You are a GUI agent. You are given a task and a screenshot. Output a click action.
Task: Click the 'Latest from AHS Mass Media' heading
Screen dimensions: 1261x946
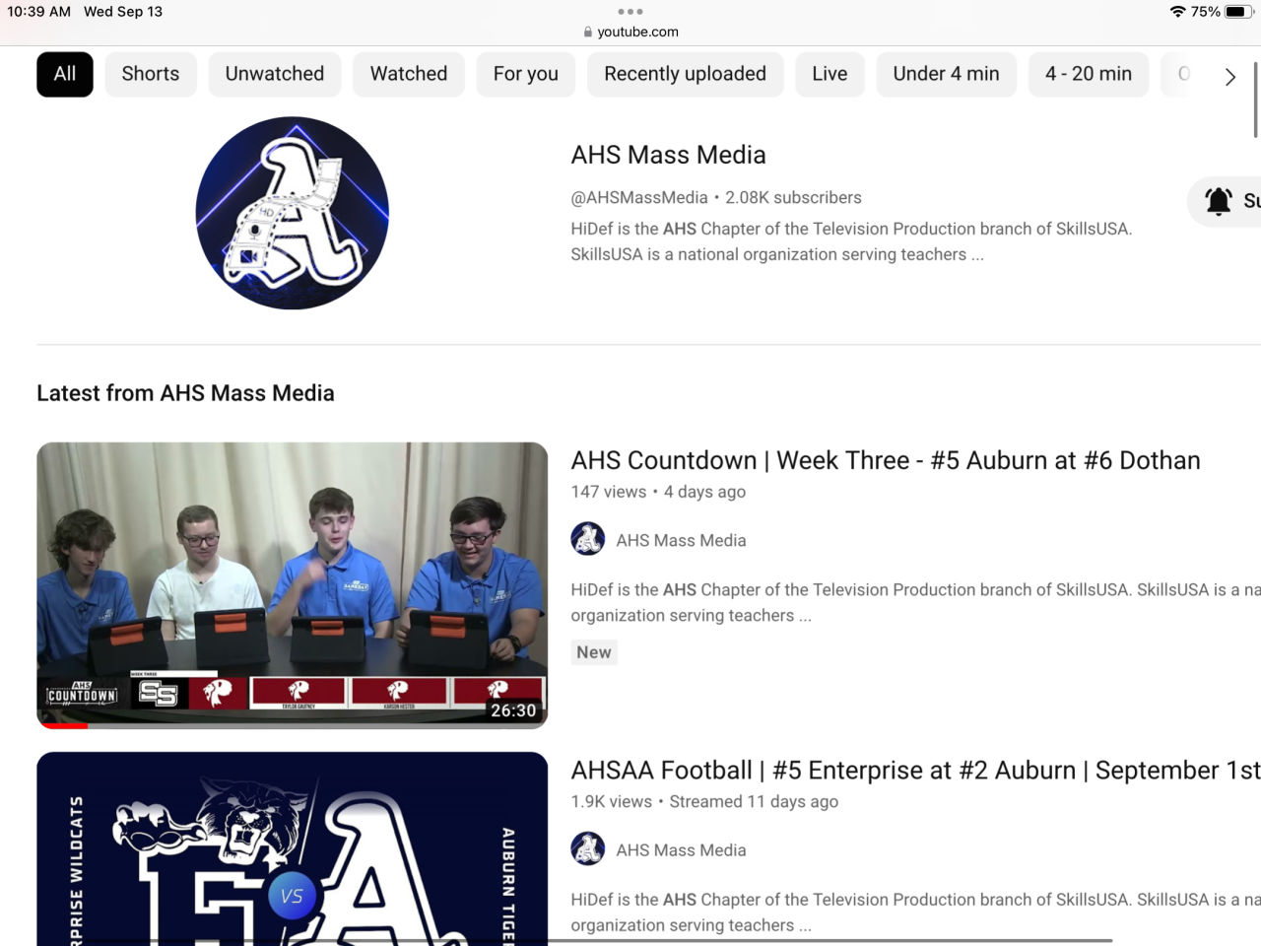185,393
